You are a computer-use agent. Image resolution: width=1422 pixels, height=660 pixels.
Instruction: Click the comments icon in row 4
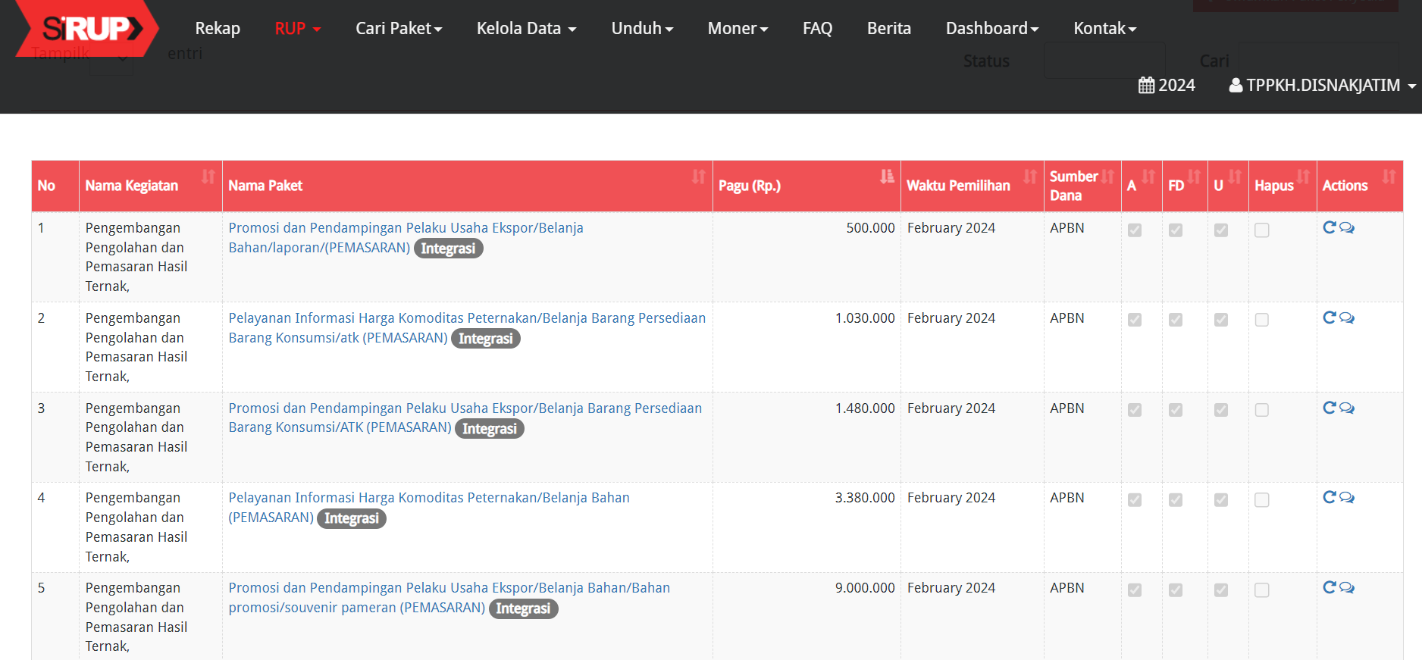point(1347,497)
